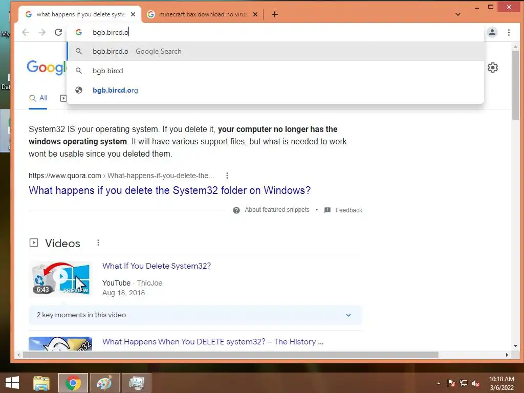The width and height of the screenshot is (524, 393).
Task: Click the scroll-right arrow at the bottom
Action: point(507,355)
